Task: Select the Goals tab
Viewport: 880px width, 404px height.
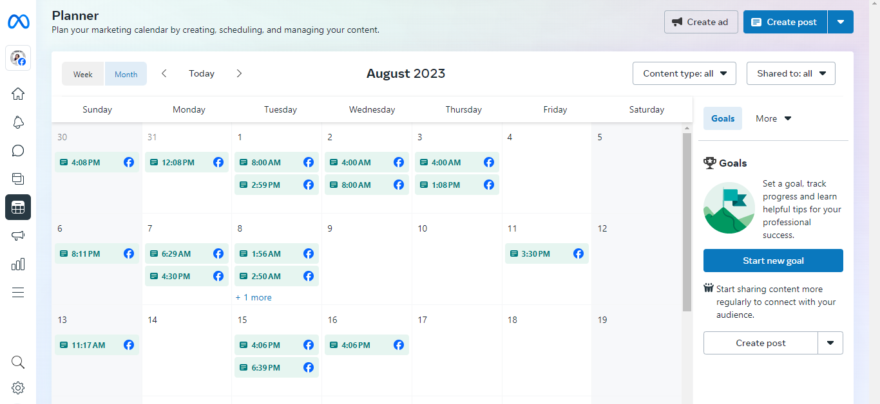Action: click(x=723, y=118)
